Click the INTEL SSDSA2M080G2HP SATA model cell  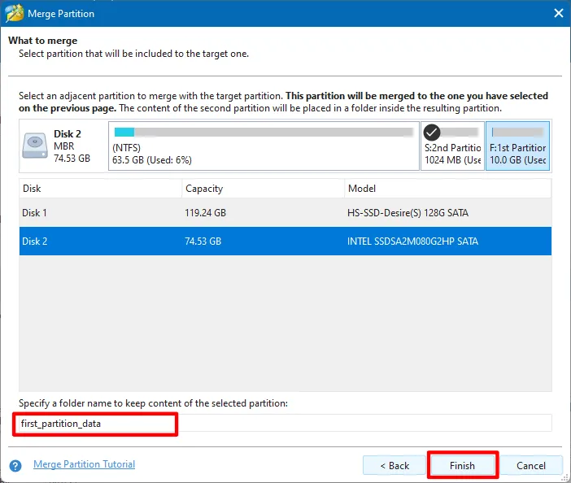tap(412, 241)
